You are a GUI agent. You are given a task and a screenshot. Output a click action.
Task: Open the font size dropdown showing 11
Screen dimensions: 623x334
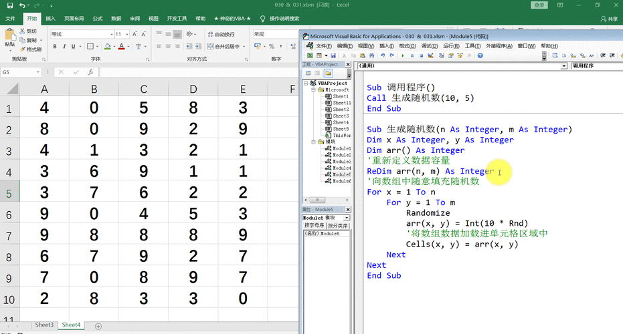(126, 35)
